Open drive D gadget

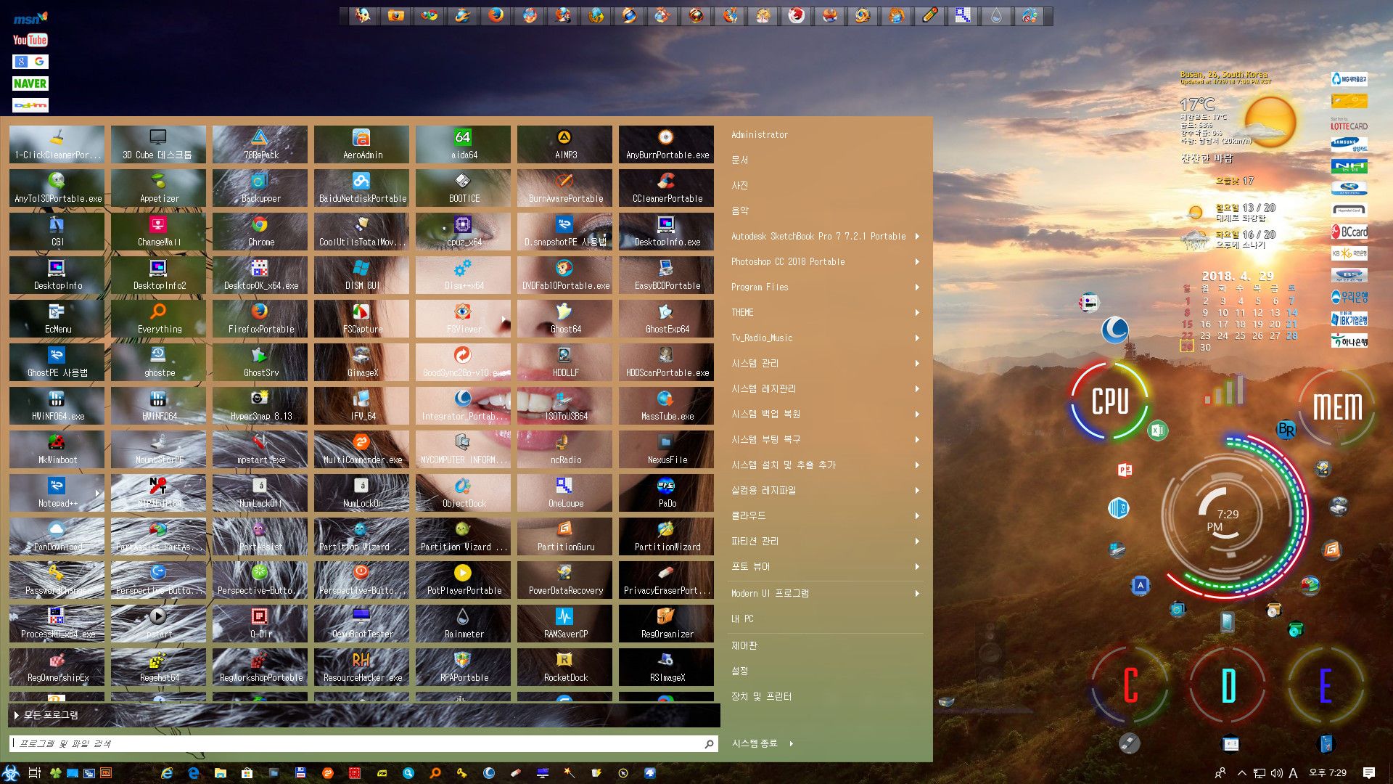pos(1228,685)
